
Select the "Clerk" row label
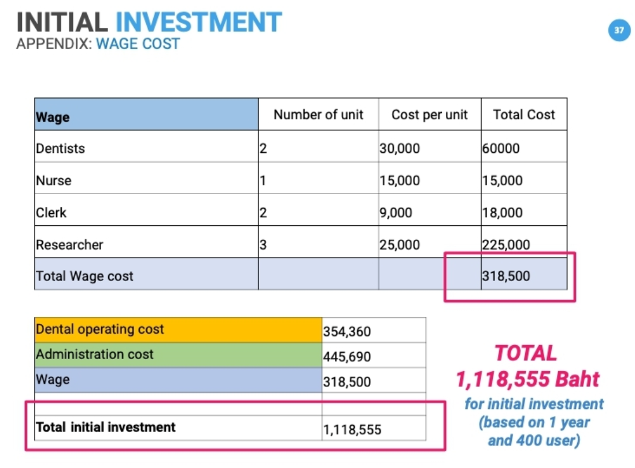pyautogui.click(x=51, y=213)
